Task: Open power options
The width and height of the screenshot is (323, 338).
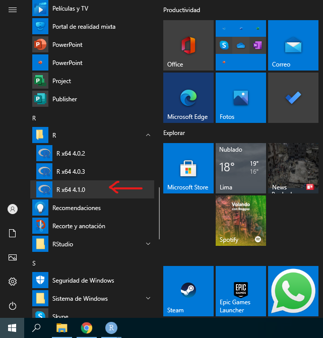Action: pyautogui.click(x=13, y=306)
